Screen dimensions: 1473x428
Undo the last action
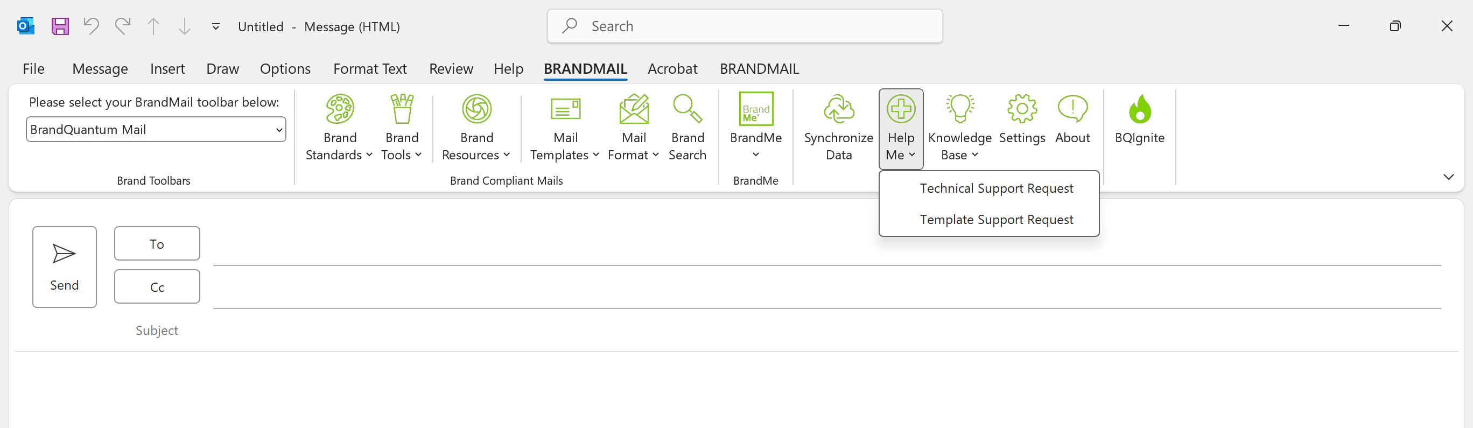91,26
